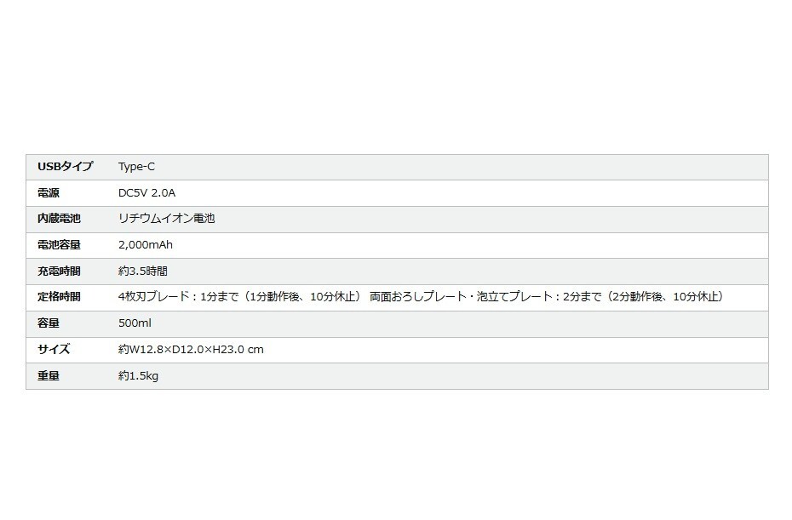Image resolution: width=792 pixels, height=520 pixels.
Task: Select the '約1.5kg' value
Action: 139,375
